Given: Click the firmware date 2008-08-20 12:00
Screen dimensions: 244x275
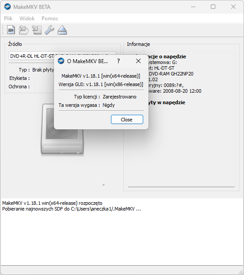Looking at the screenshot, I should 182,91.
